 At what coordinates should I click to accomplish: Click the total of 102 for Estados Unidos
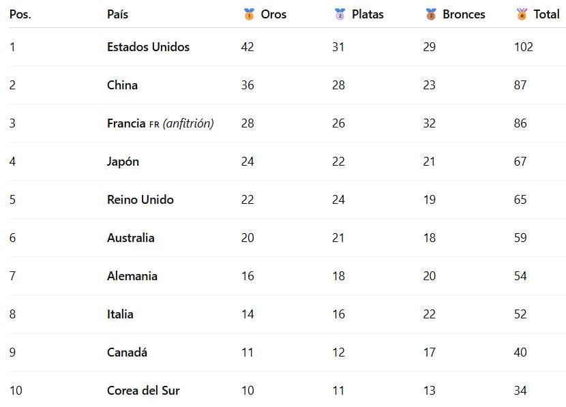(x=524, y=47)
